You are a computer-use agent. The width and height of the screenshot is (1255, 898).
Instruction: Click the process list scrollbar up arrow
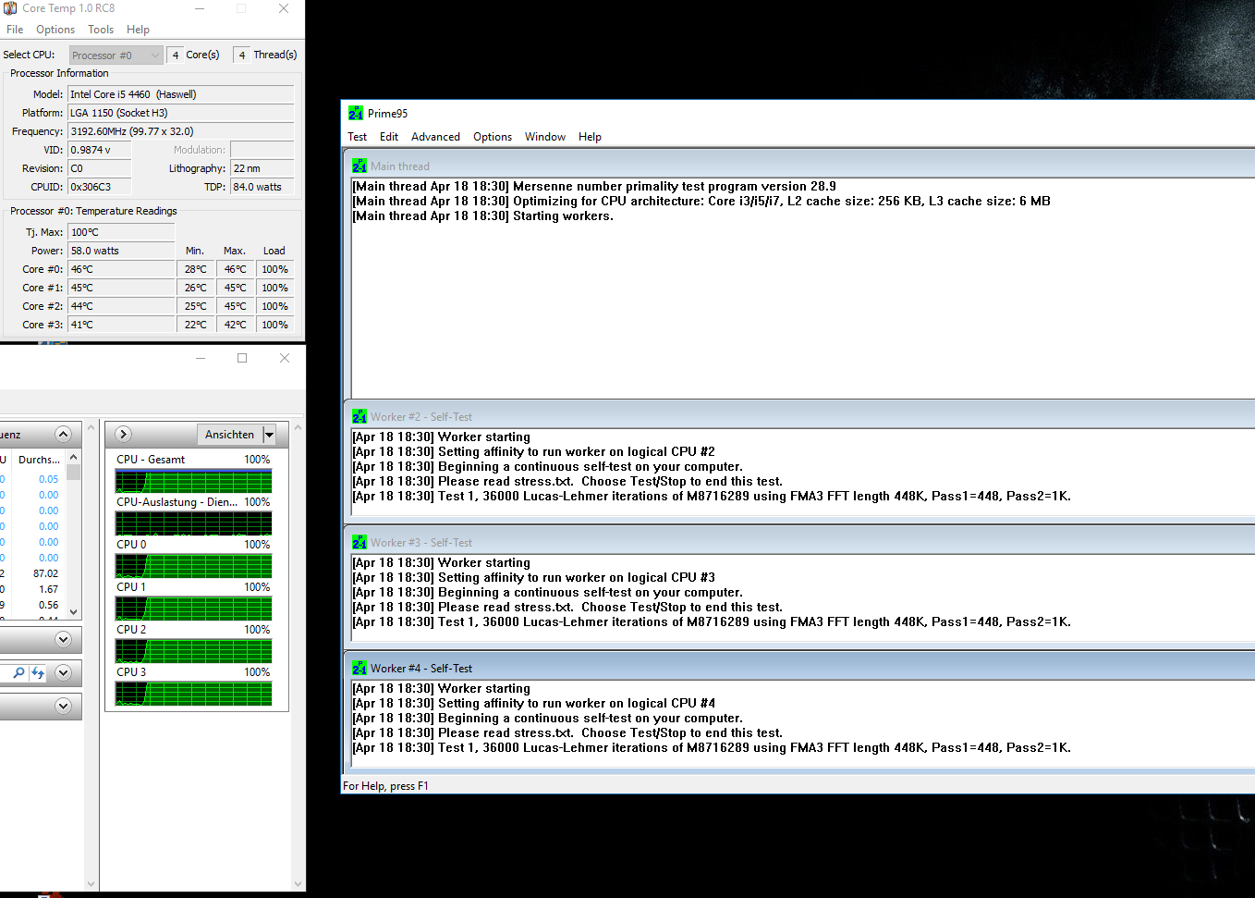(x=74, y=458)
